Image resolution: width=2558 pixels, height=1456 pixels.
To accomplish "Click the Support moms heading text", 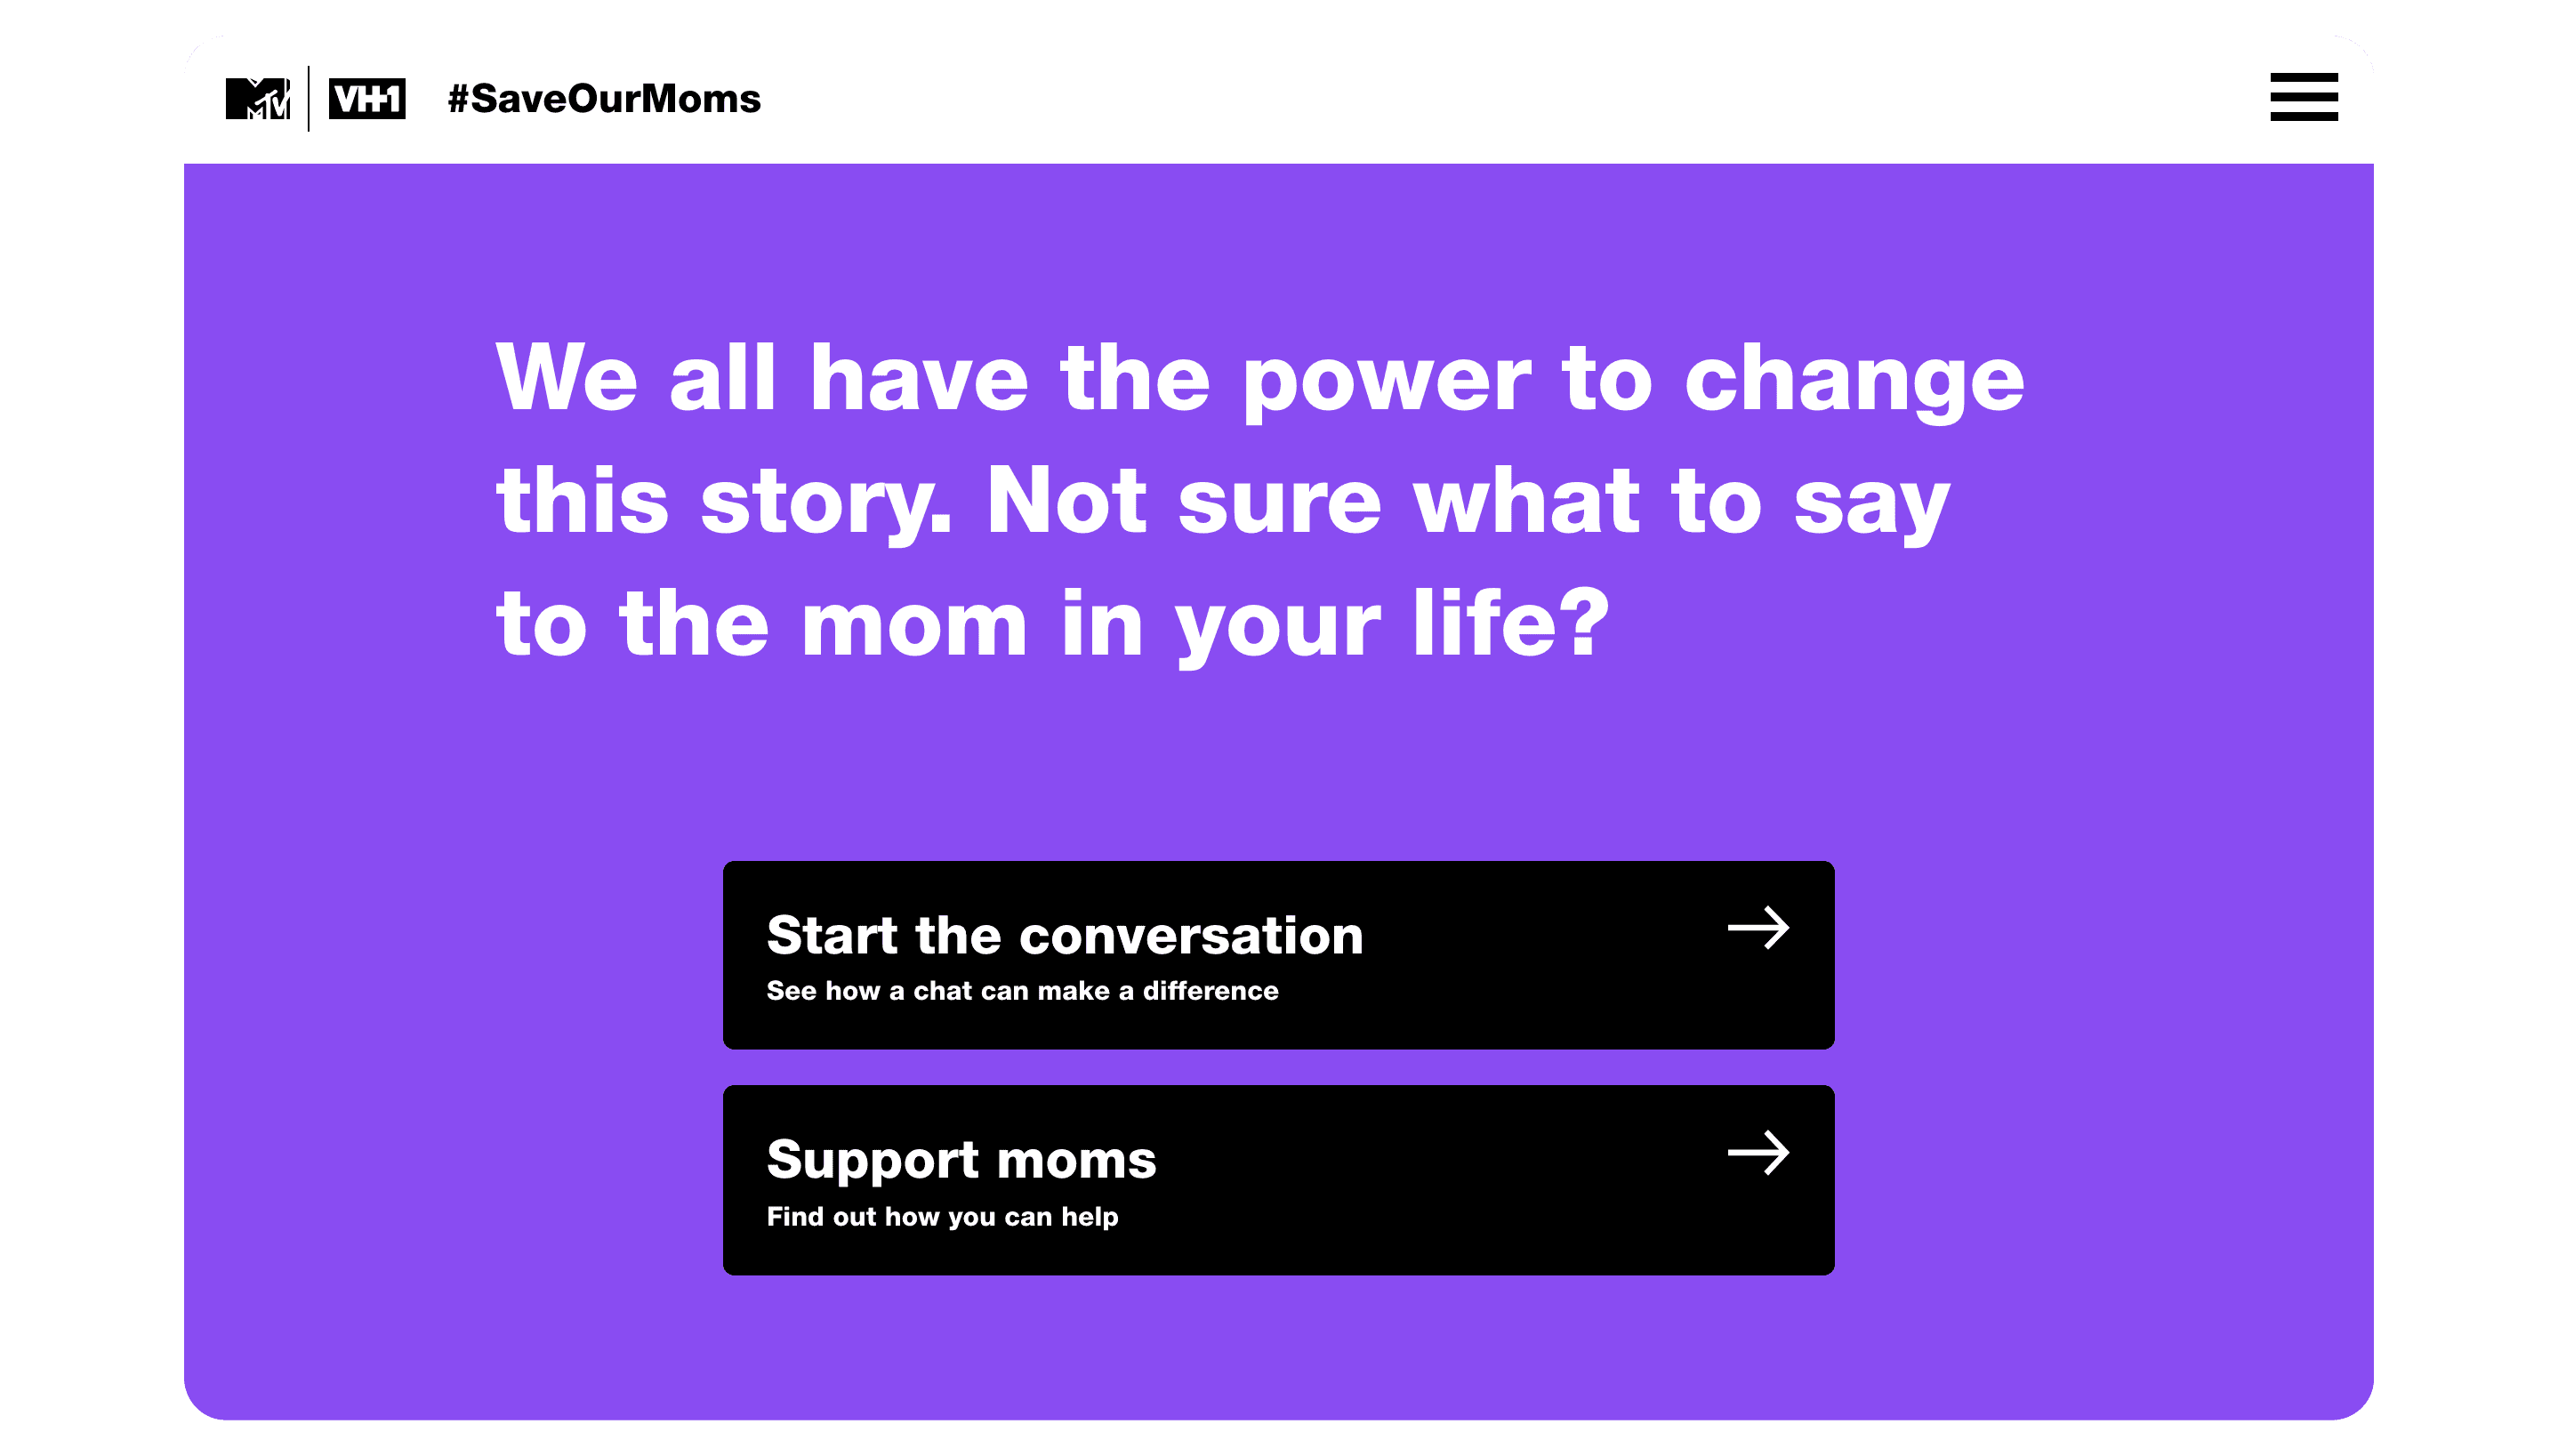I will click(x=961, y=1160).
